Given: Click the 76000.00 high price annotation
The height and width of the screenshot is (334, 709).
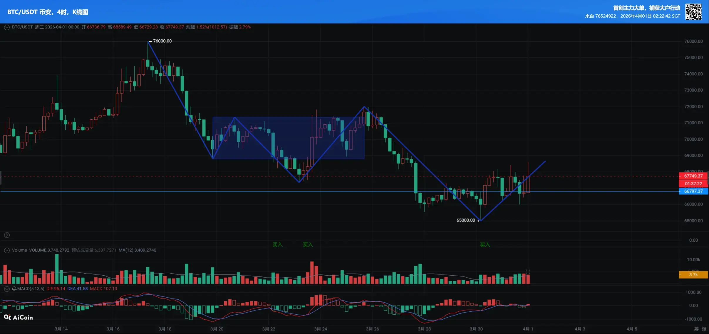Looking at the screenshot, I should [162, 41].
